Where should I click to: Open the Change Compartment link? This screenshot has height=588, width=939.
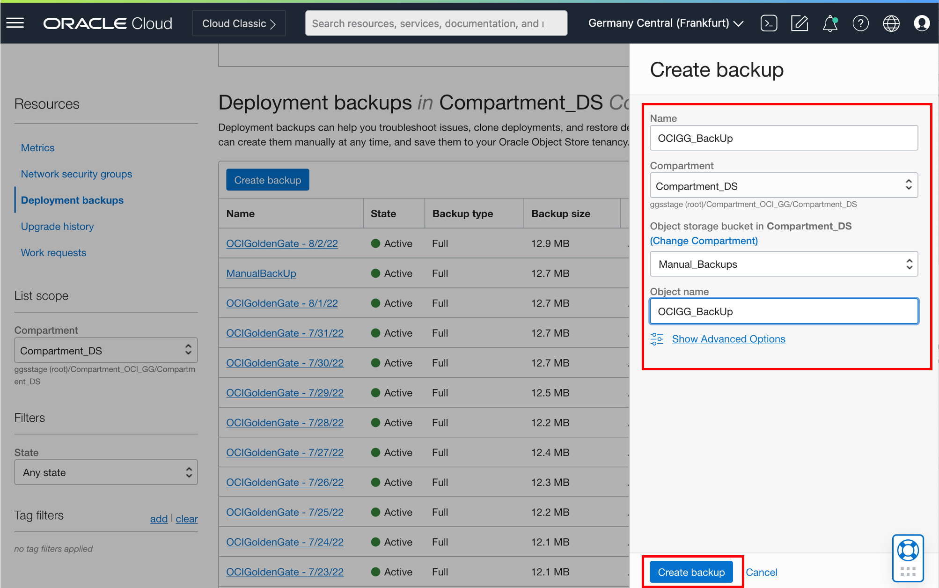(x=704, y=241)
